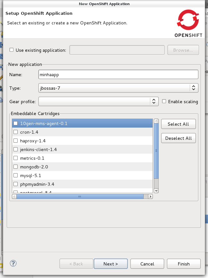Select the mongodb-2.0 list entry
The width and height of the screenshot is (208, 278).
(82, 167)
